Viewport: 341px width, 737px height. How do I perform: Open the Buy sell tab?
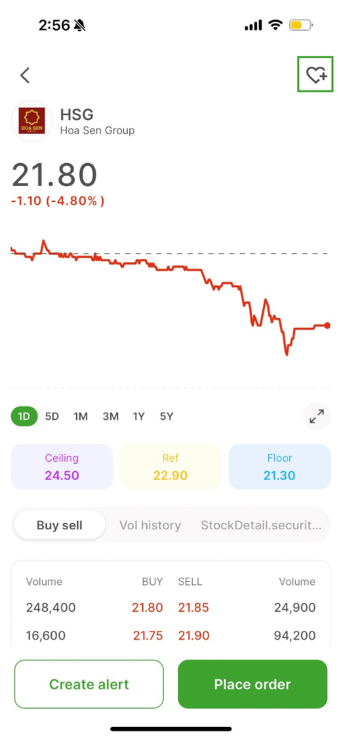[x=59, y=525]
